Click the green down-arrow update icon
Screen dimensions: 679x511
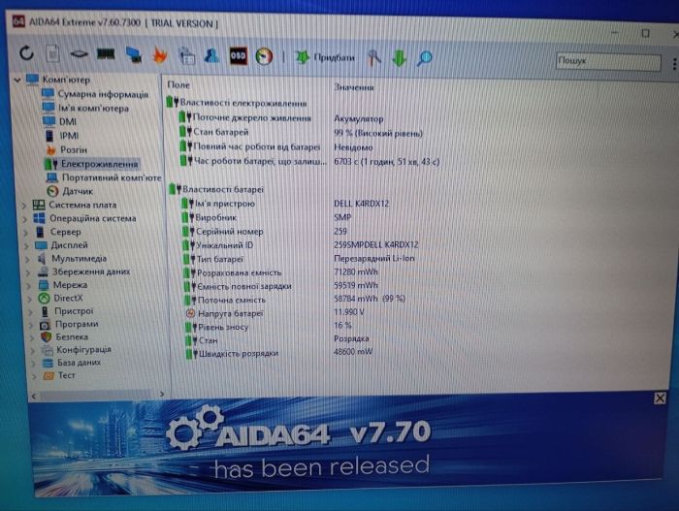coord(399,58)
